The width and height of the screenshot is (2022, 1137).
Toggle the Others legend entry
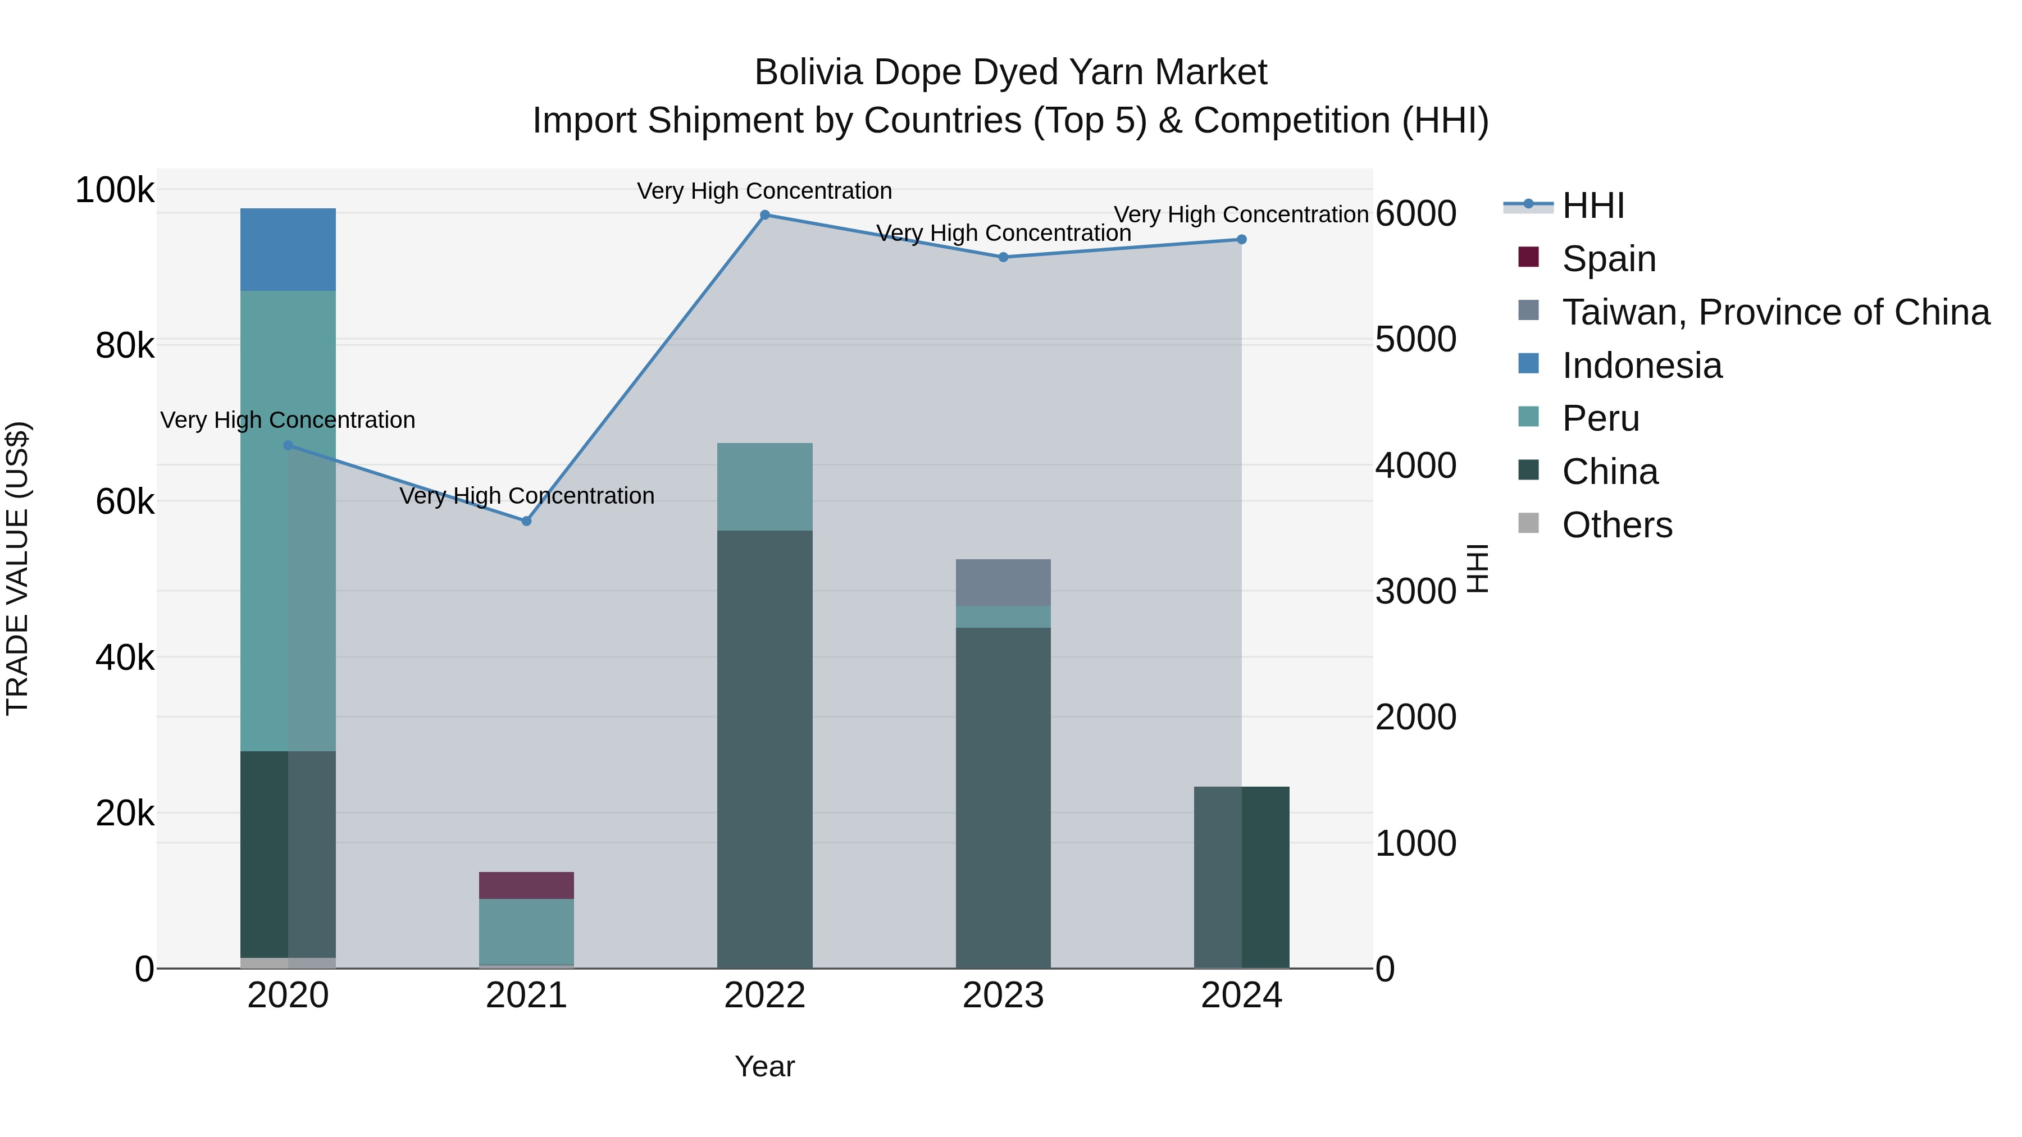pyautogui.click(x=1595, y=525)
